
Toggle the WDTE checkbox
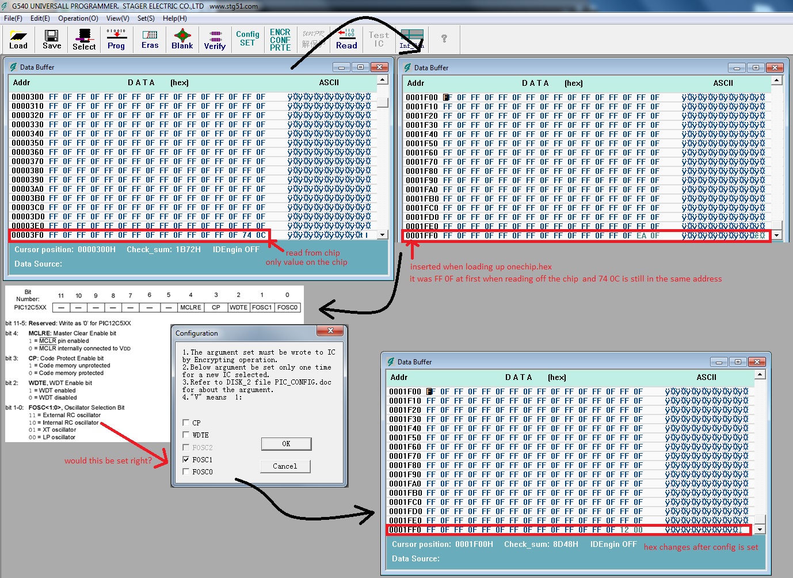coord(186,435)
